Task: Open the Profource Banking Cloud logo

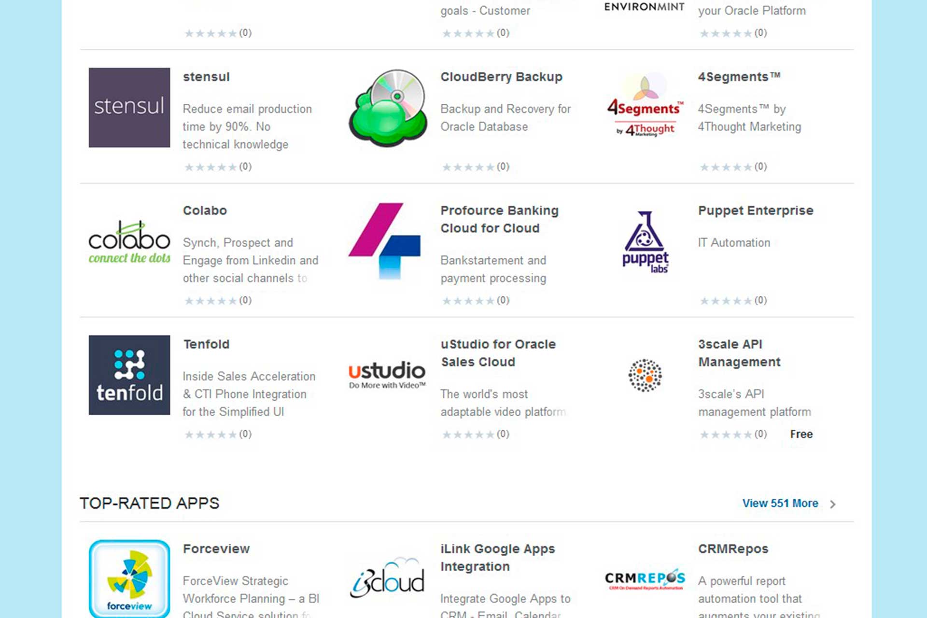Action: coord(384,241)
